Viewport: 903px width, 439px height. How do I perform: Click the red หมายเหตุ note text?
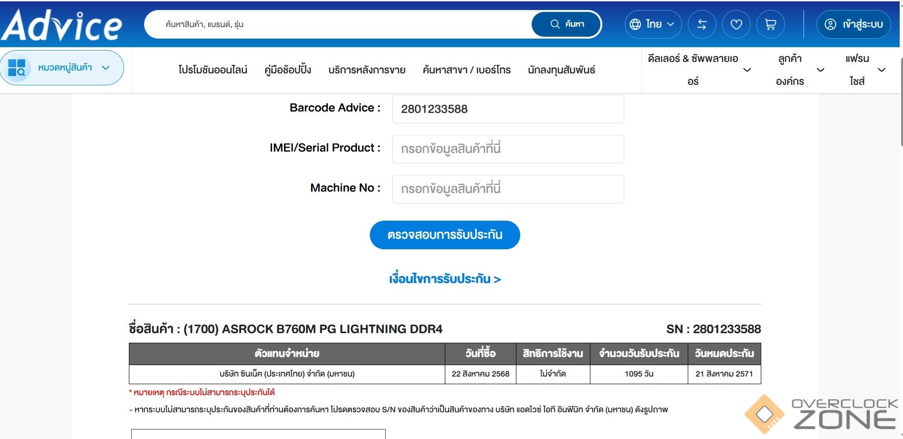tap(202, 393)
